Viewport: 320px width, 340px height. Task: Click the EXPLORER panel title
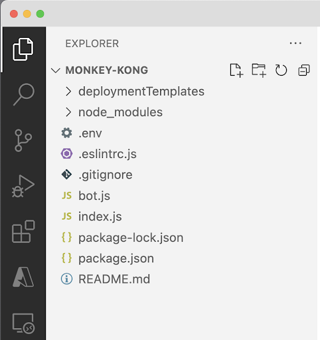tap(92, 44)
